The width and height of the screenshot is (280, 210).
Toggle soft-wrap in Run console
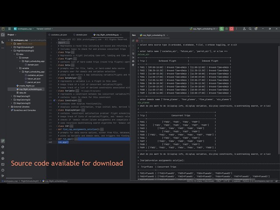[133, 53]
